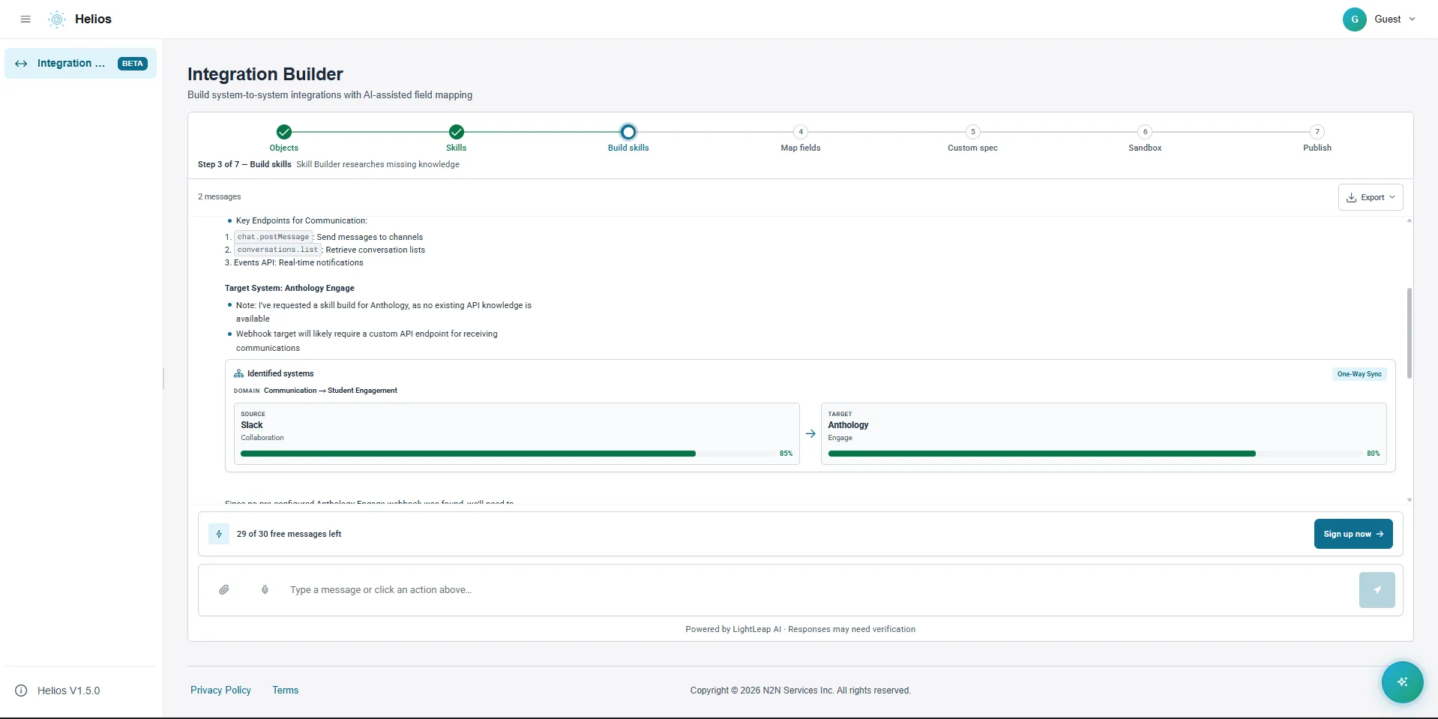The height and width of the screenshot is (719, 1438).
Task: Jump to step 6 Sandbox
Action: click(1145, 138)
